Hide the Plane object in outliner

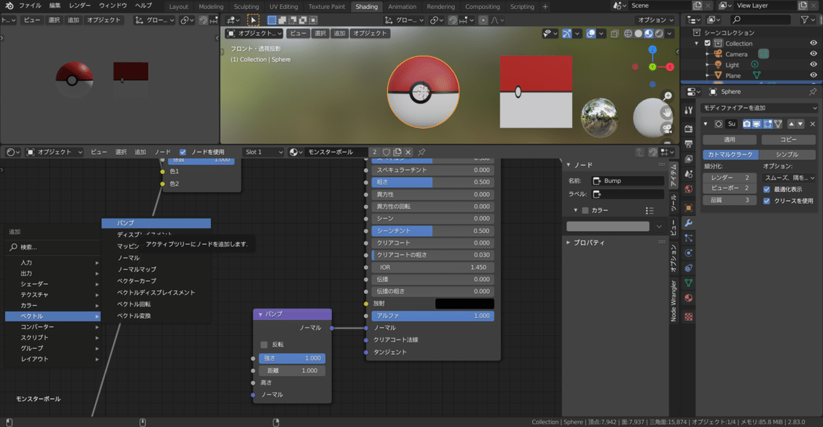point(813,75)
